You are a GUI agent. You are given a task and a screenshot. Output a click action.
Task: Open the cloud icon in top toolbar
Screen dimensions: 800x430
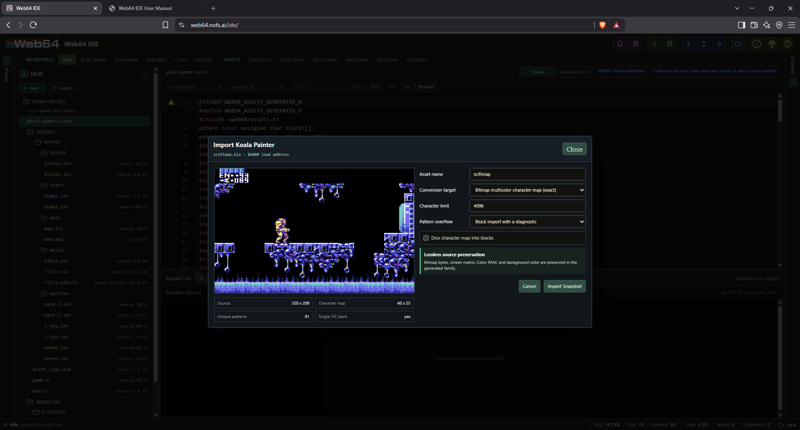738,44
